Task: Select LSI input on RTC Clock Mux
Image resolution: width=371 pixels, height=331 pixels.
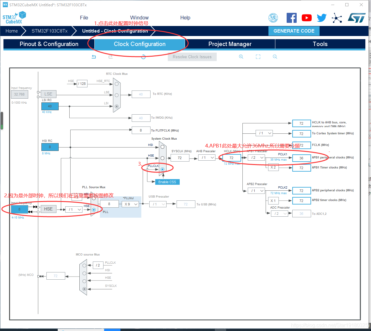Action: point(116,106)
